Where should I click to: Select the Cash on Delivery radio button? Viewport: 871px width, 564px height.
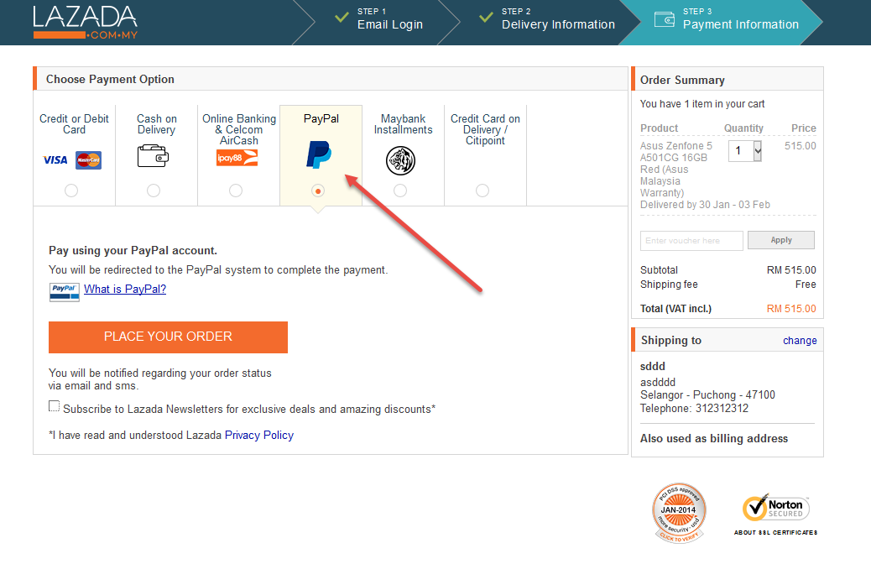tap(154, 191)
